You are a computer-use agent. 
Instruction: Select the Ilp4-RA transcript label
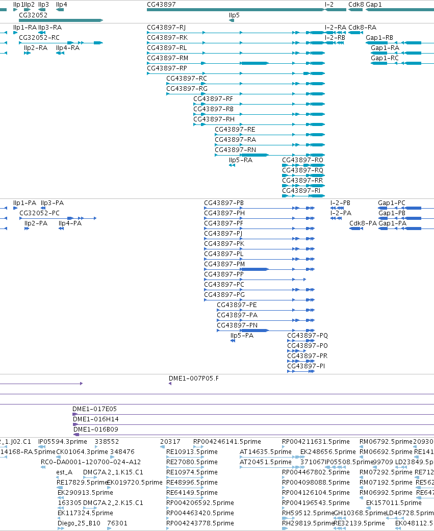click(68, 48)
